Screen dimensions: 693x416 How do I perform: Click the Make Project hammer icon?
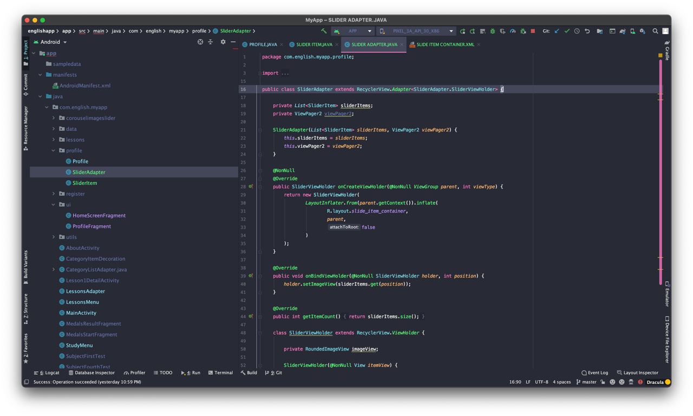coord(324,31)
